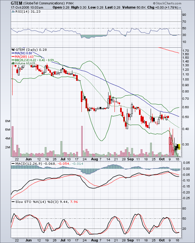Click the RSI(14) 31.23 label
Image resolution: width=195 pixels, height=243 pixels.
pyautogui.click(x=28, y=11)
